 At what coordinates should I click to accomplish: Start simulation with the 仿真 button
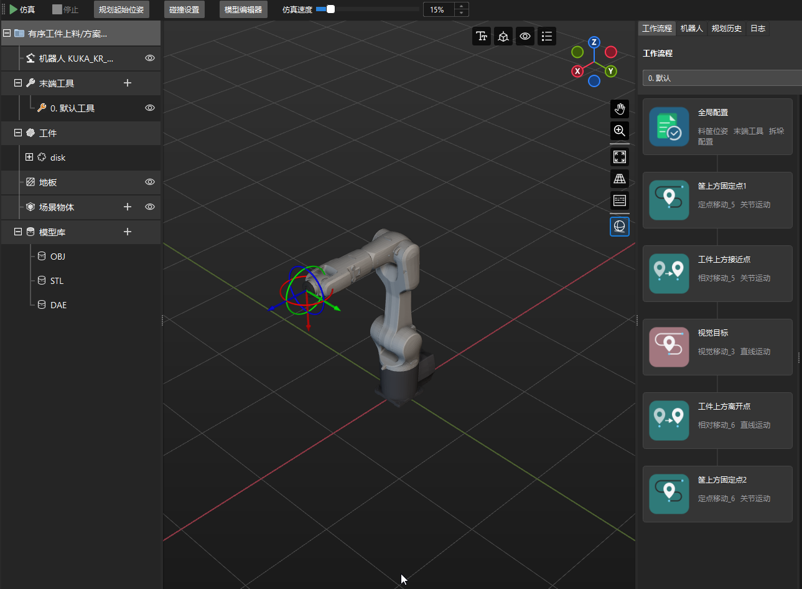pyautogui.click(x=23, y=9)
